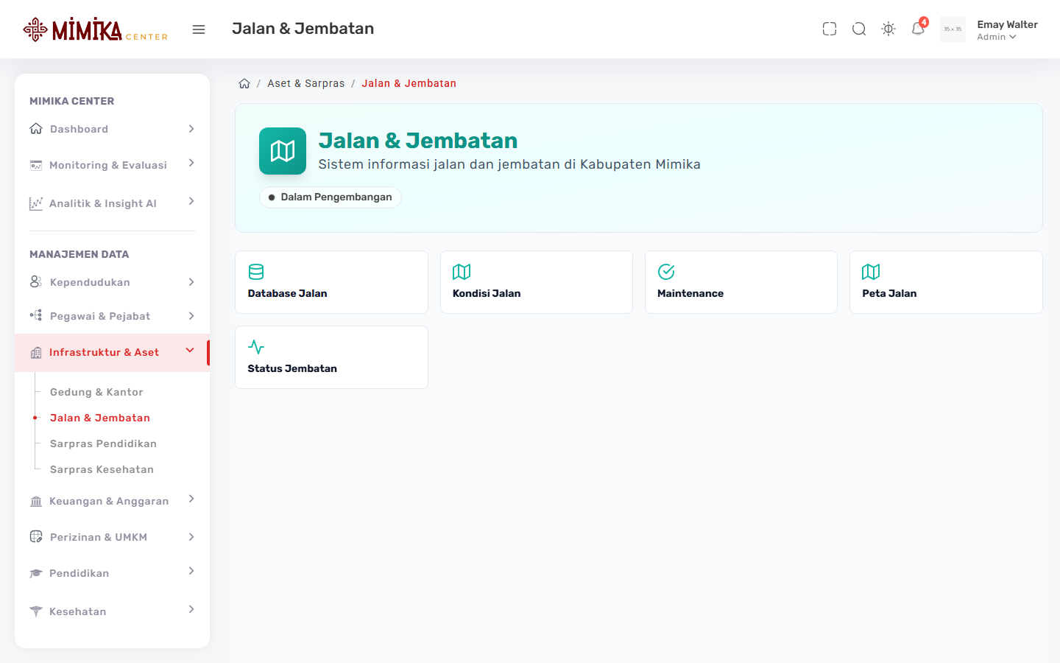Select Jalan & Jembatan submenu item
1060x663 pixels.
(x=100, y=418)
